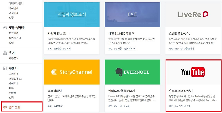Open the 소셜댓글 LiveRe plugin title

tap(179, 34)
